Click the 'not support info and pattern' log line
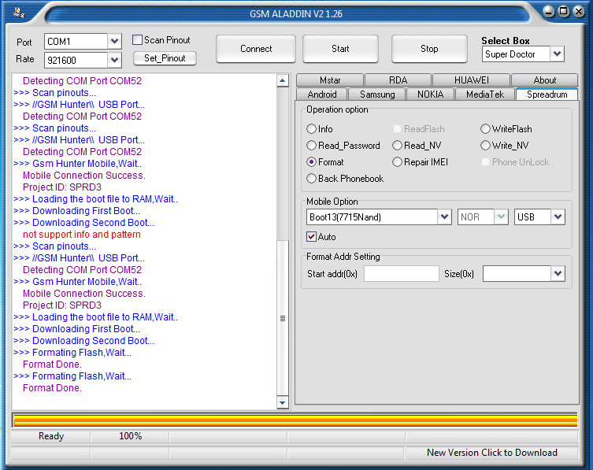 (x=82, y=235)
